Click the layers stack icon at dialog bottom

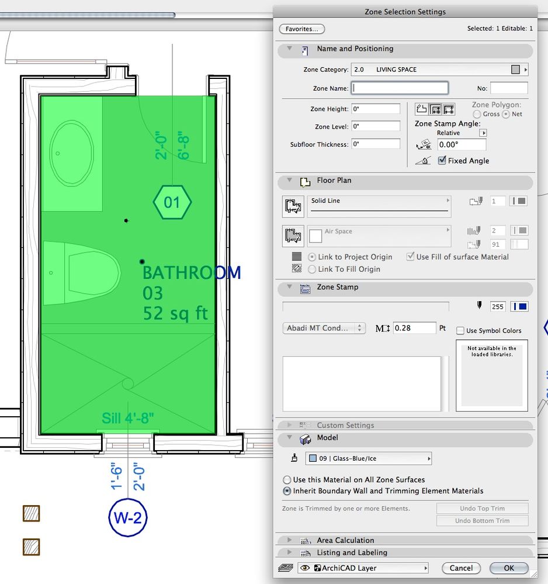point(286,568)
